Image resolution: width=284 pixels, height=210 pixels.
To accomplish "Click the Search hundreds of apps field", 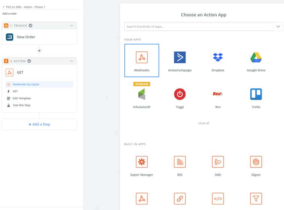I will pos(199,27).
